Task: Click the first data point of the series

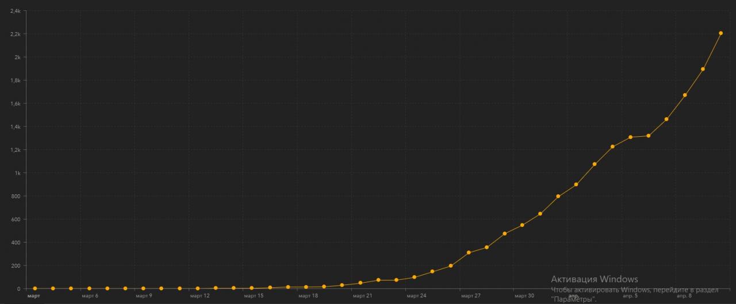Action: (x=35, y=288)
